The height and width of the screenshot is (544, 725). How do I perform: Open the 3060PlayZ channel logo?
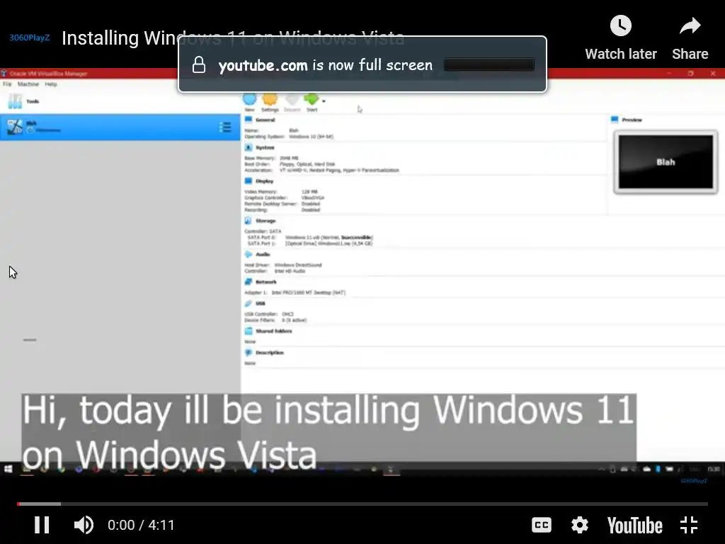pos(29,38)
